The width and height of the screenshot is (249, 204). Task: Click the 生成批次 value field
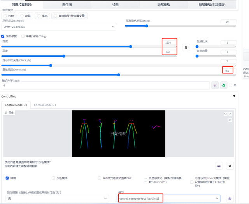click(x=228, y=42)
